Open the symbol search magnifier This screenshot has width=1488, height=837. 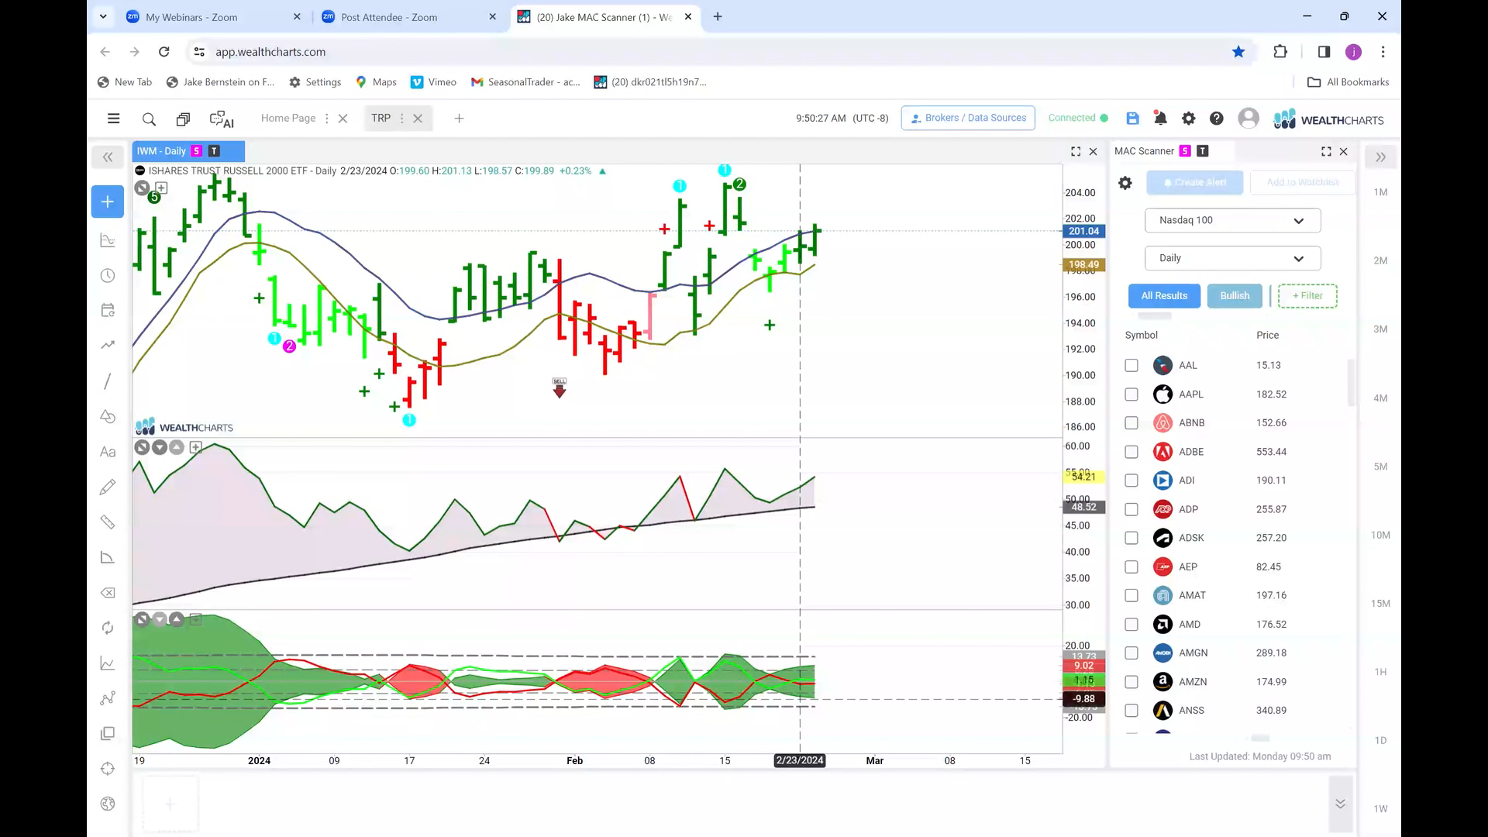pos(149,119)
